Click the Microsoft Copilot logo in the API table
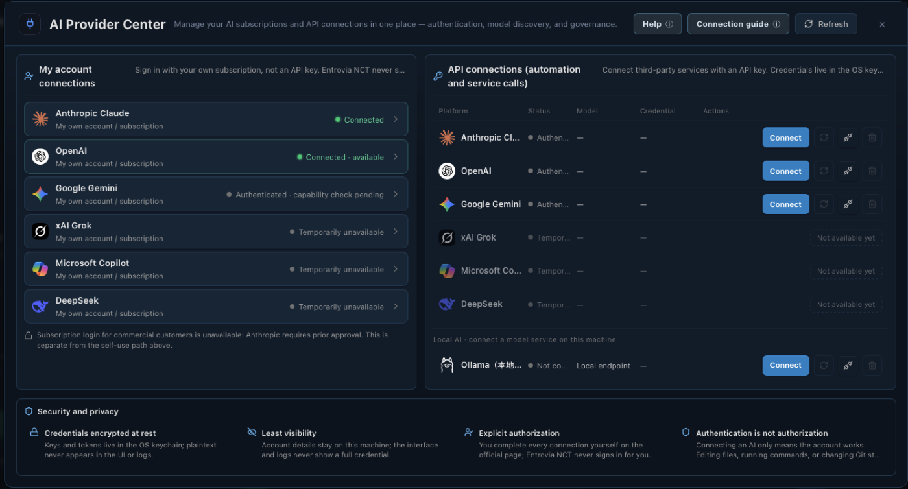The height and width of the screenshot is (489, 908). click(447, 271)
